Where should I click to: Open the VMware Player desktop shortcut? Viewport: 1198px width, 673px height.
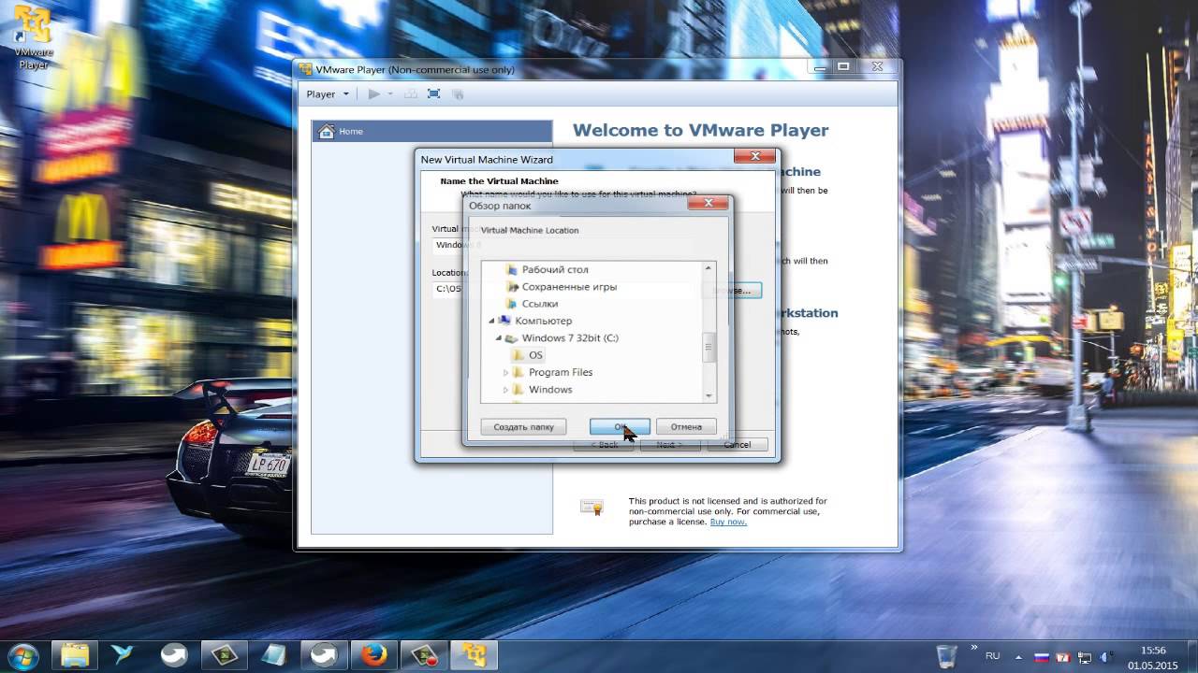click(33, 37)
